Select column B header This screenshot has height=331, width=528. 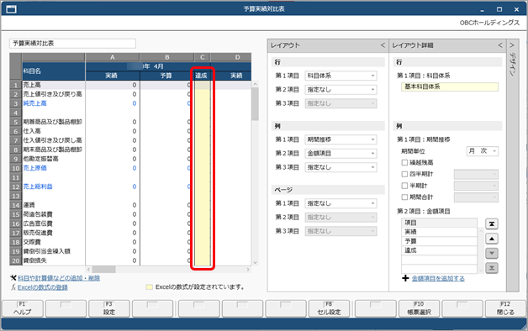click(x=167, y=57)
